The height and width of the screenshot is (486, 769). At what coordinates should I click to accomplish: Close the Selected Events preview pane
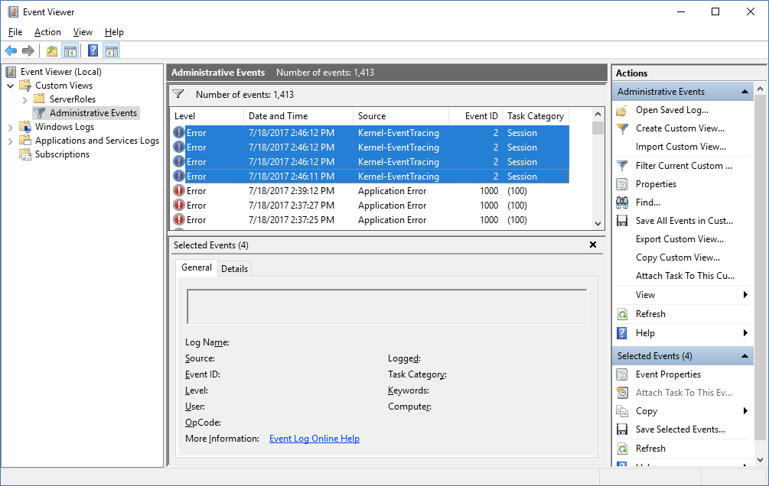(x=593, y=245)
